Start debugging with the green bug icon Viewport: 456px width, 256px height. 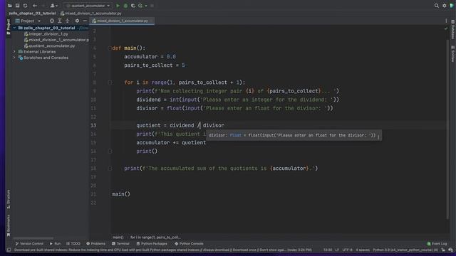click(125, 6)
